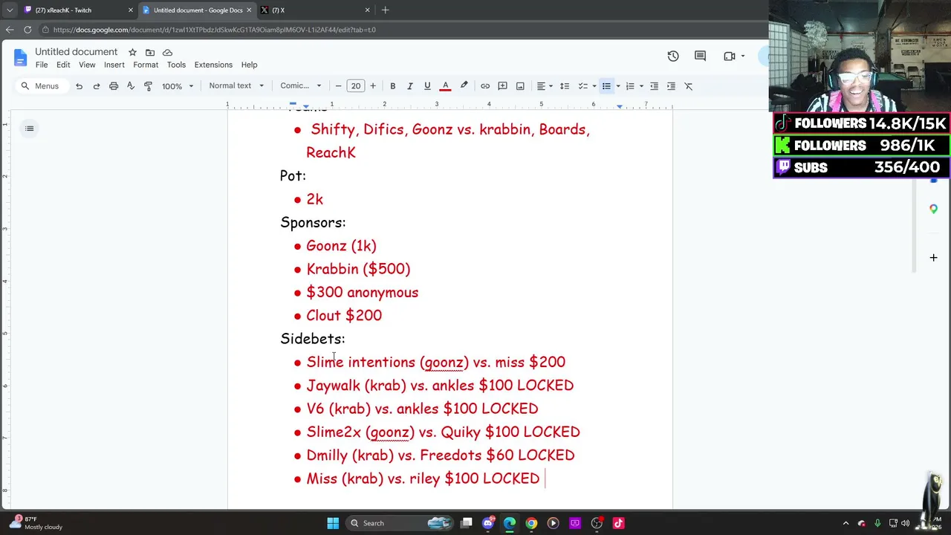951x535 pixels.
Task: Click the Untitled document title field
Action: 77,52
